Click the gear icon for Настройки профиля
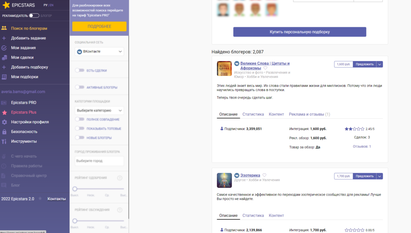Image resolution: width=411 pixels, height=233 pixels. (4, 122)
